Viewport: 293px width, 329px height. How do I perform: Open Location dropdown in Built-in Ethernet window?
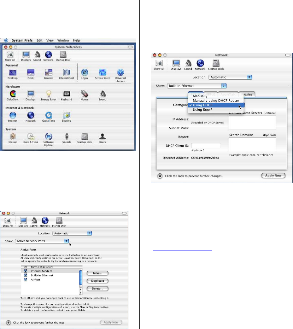tap(230, 77)
